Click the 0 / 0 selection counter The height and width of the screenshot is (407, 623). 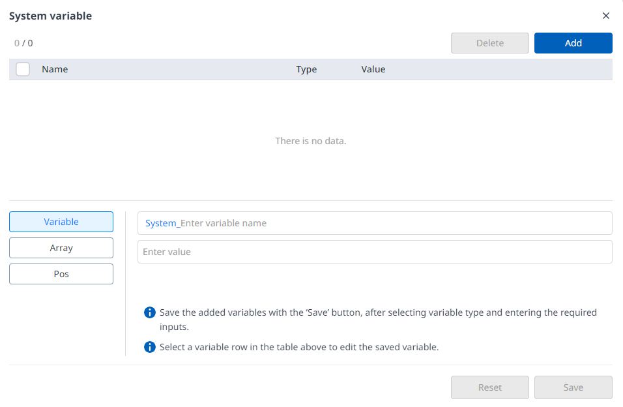(x=23, y=43)
